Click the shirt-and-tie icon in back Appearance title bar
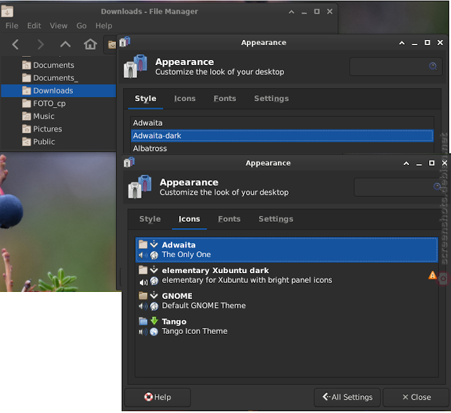The image size is (451, 413). point(124,43)
